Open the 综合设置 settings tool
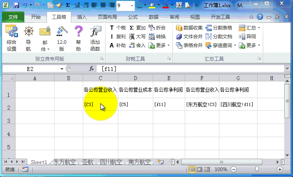Viewport: 293px width, 177px height. [x=12, y=38]
